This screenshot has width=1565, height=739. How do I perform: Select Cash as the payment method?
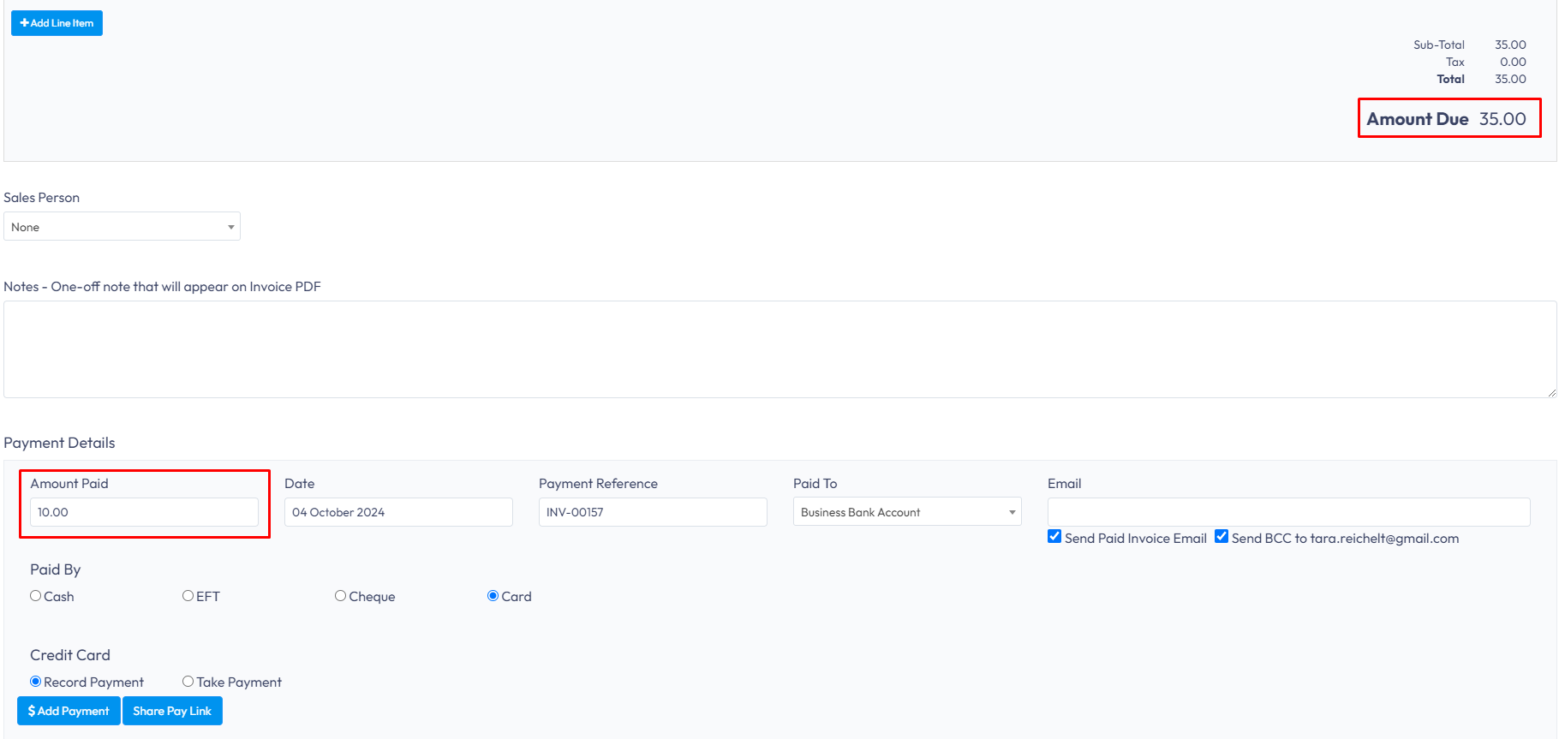click(x=36, y=596)
